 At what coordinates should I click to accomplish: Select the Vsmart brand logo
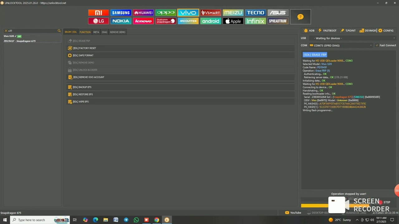click(x=211, y=13)
